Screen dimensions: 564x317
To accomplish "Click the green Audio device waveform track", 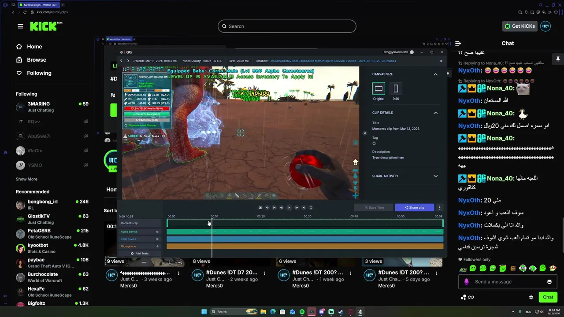I will pos(305,232).
